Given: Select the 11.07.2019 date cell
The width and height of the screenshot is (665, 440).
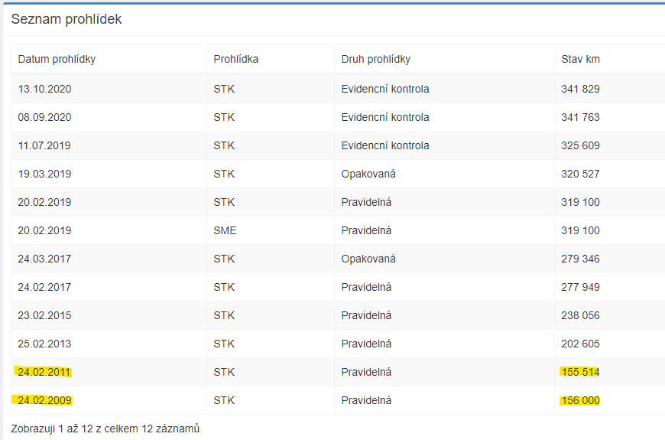Looking at the screenshot, I should click(44, 145).
